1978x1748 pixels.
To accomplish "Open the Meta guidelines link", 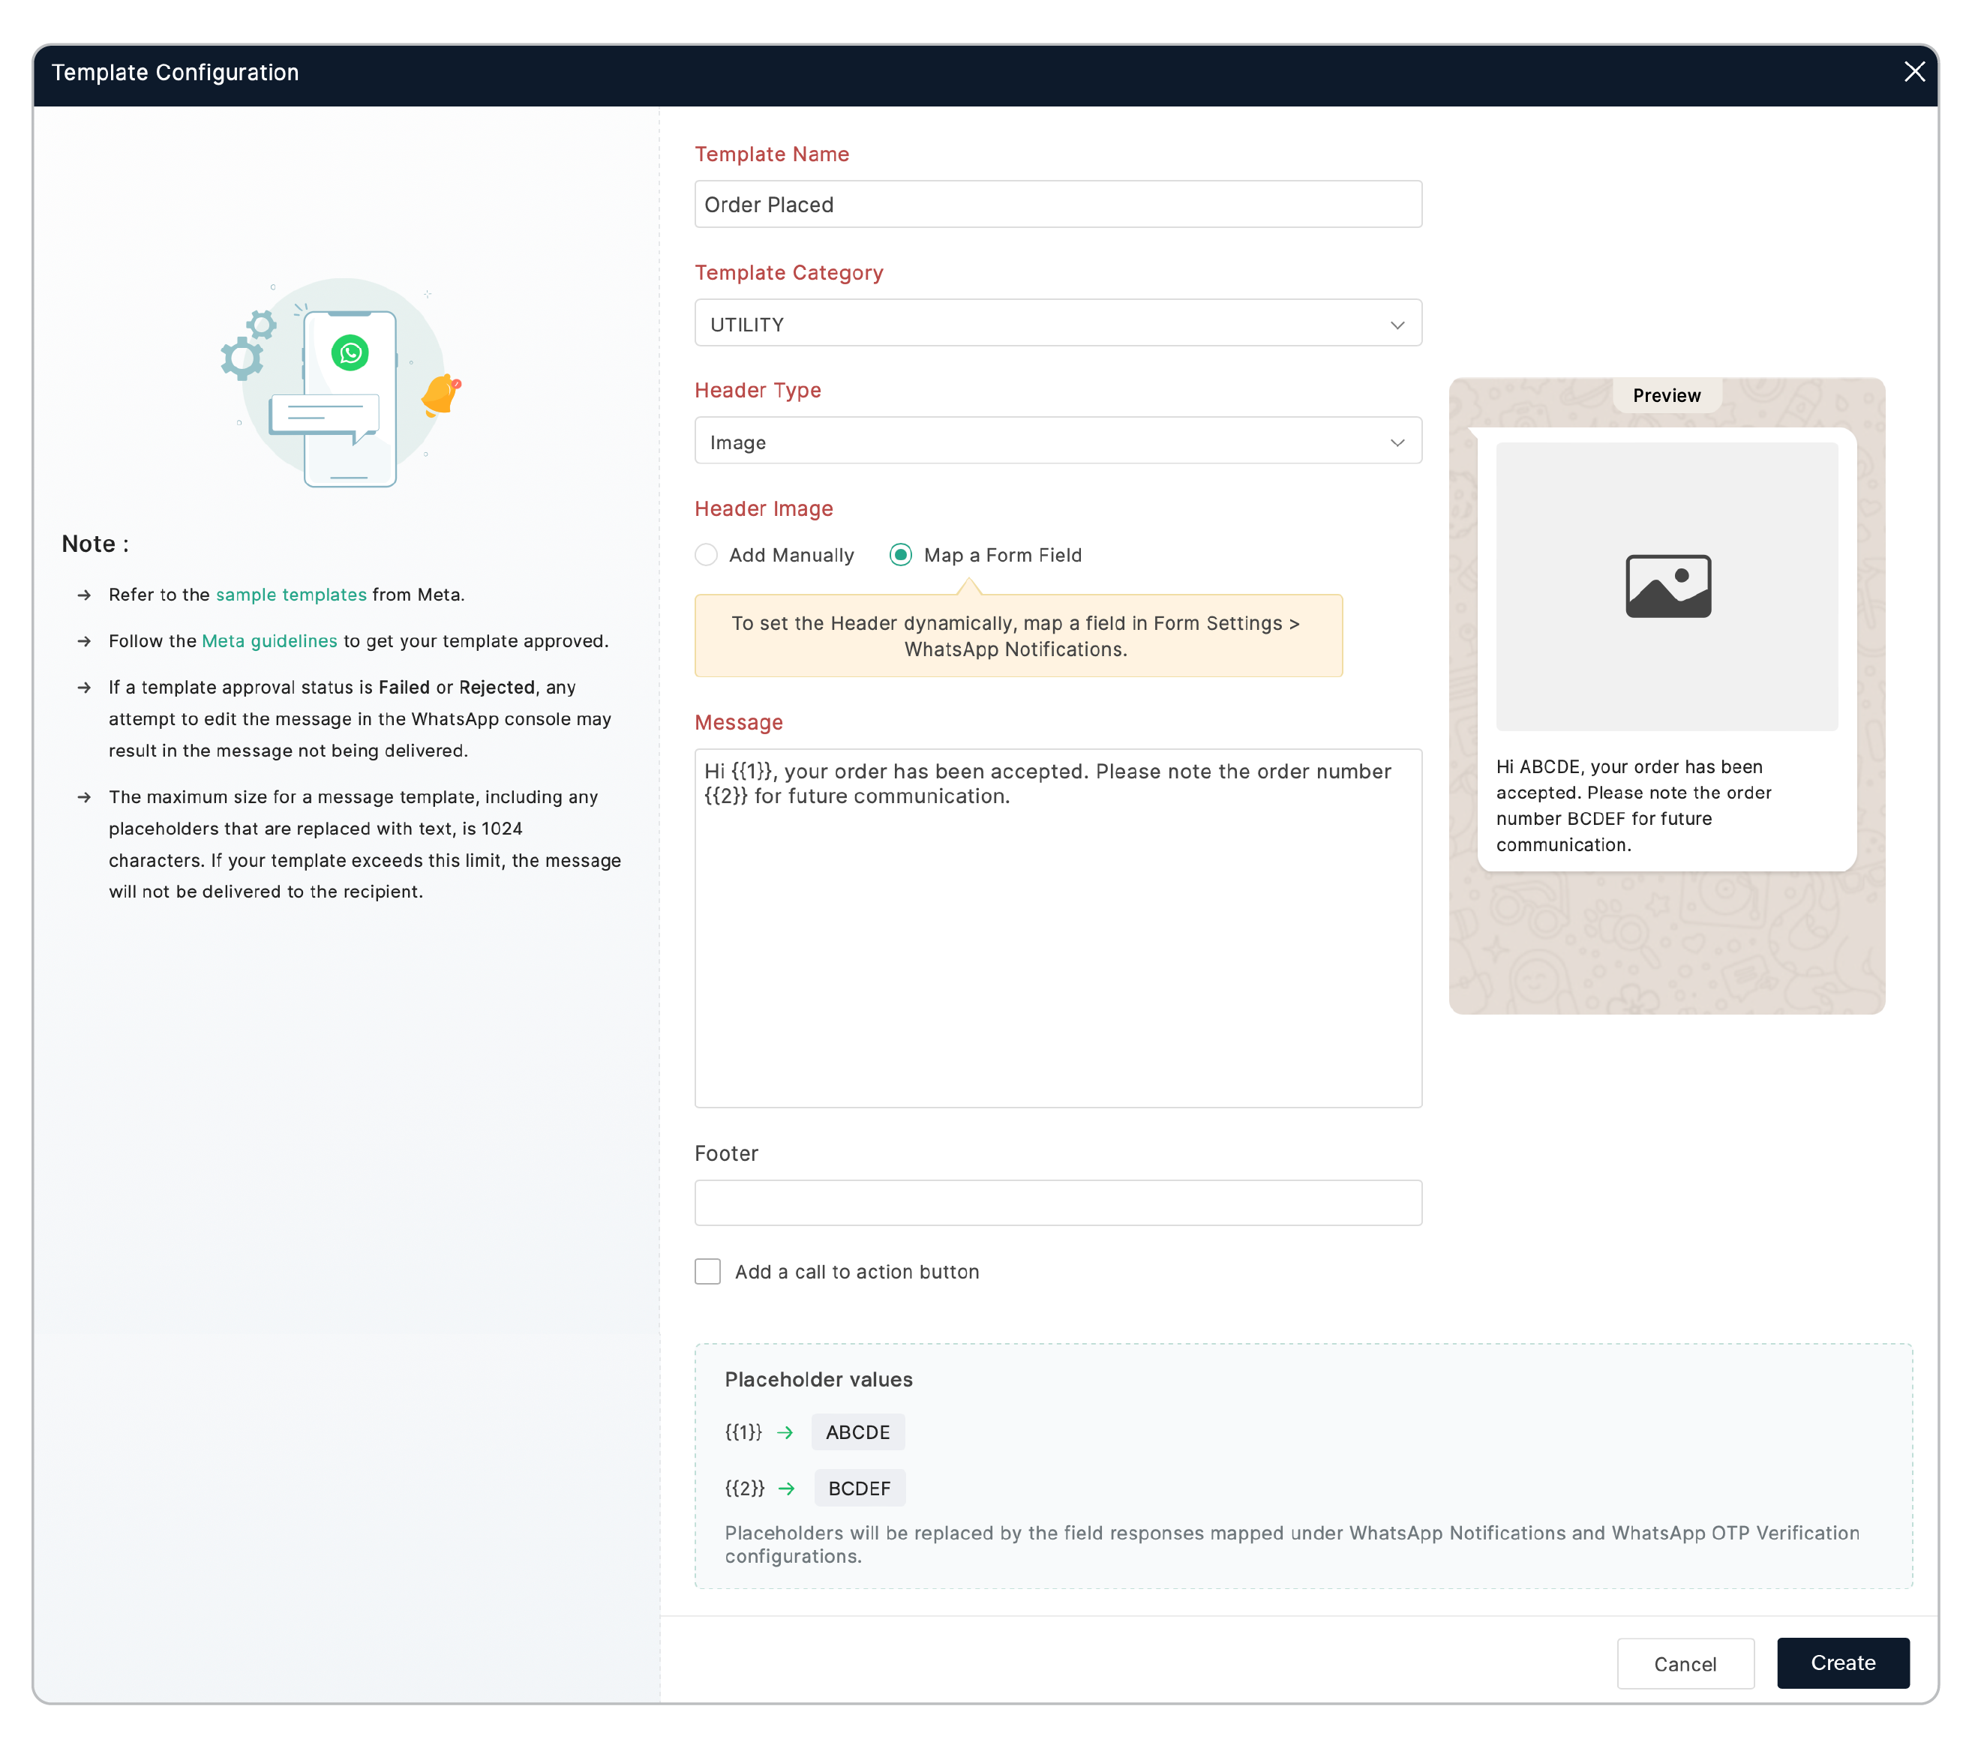I will [x=269, y=641].
